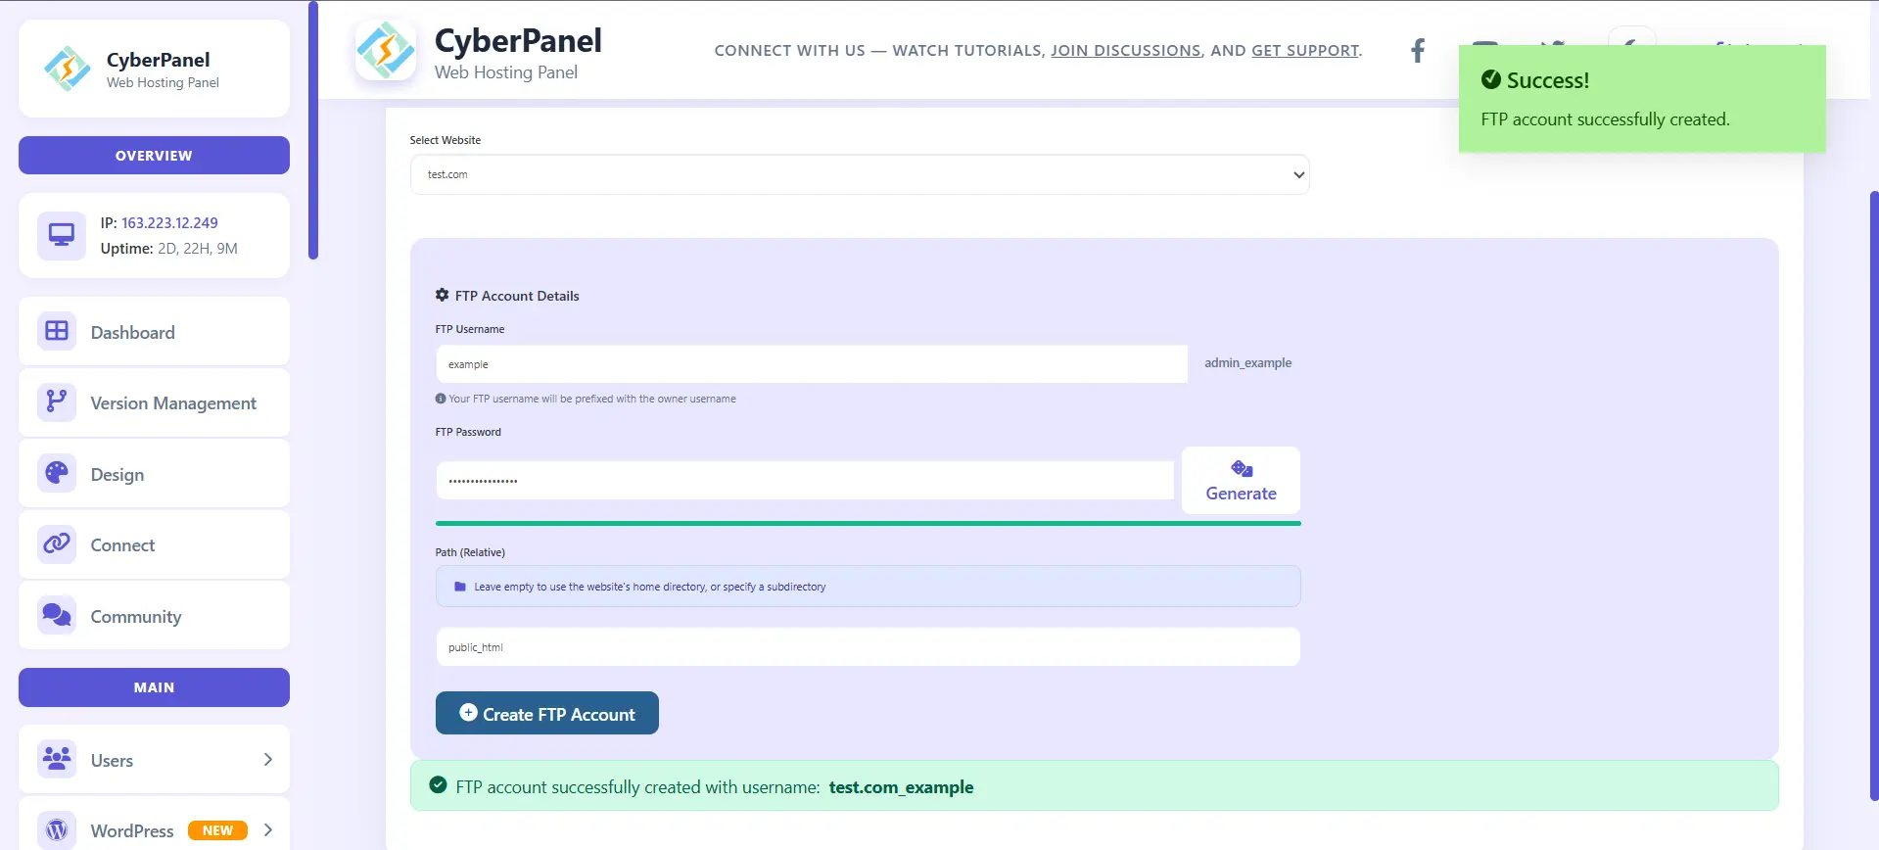Image resolution: width=1879 pixels, height=850 pixels.
Task: Click the WordPress logo icon
Action: click(57, 829)
